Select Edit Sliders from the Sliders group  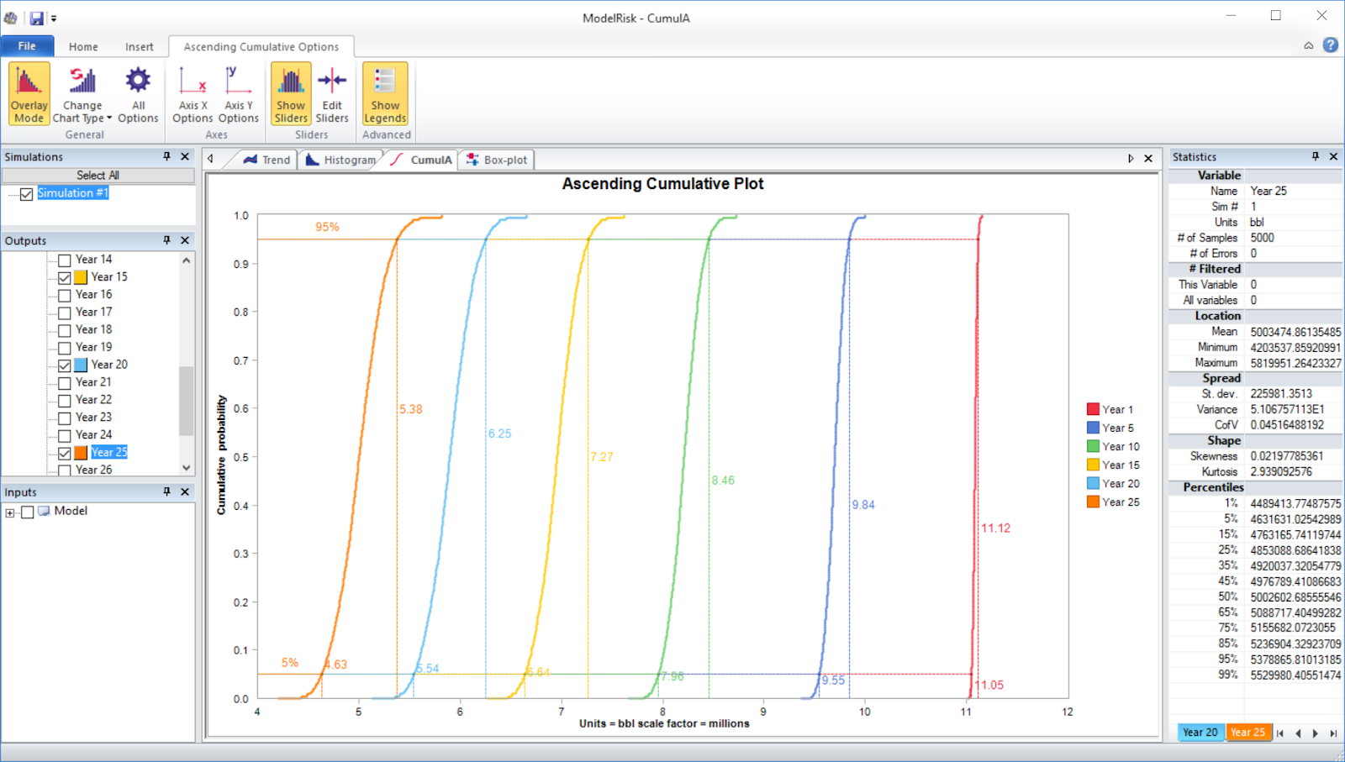click(331, 92)
